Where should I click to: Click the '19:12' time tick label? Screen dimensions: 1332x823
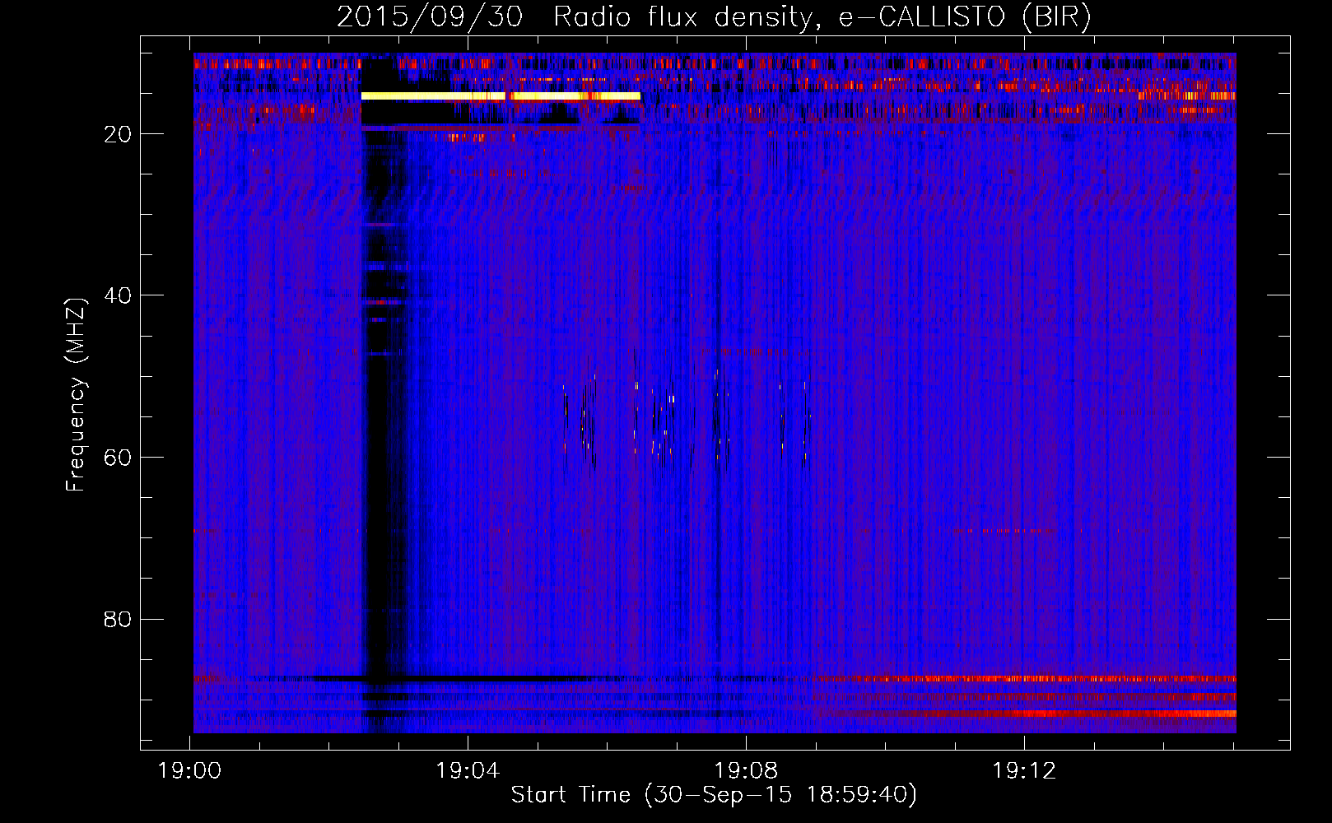point(1024,771)
